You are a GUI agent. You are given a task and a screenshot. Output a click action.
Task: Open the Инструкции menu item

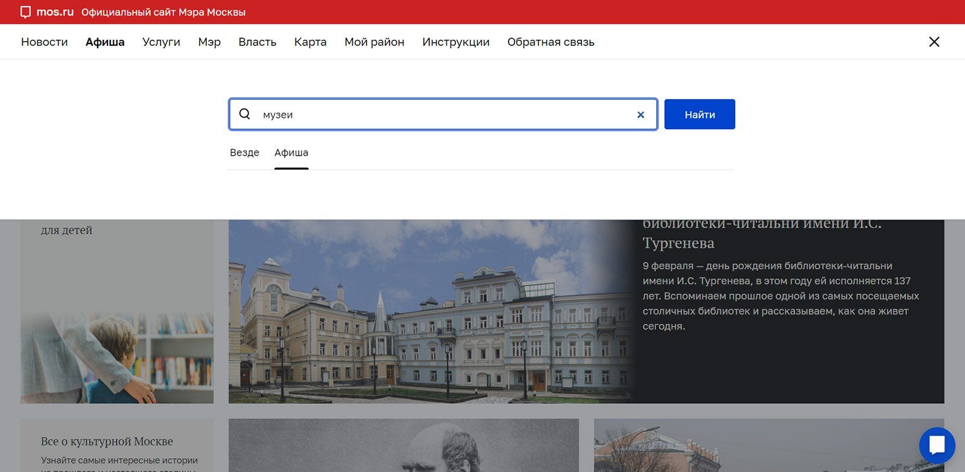click(x=455, y=42)
